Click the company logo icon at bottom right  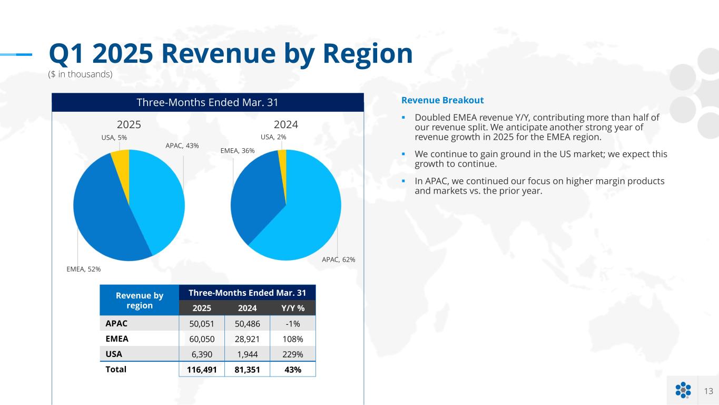coord(683,390)
